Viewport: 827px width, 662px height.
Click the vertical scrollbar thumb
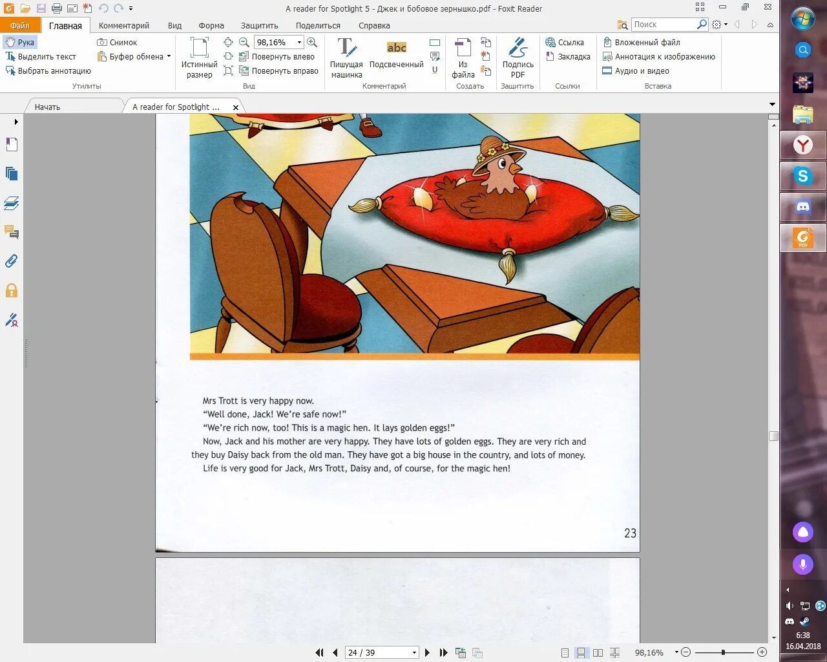tap(773, 436)
